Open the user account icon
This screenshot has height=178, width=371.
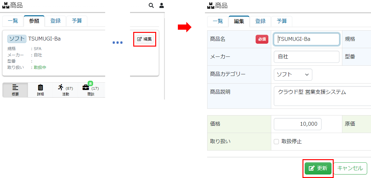tap(162, 5)
